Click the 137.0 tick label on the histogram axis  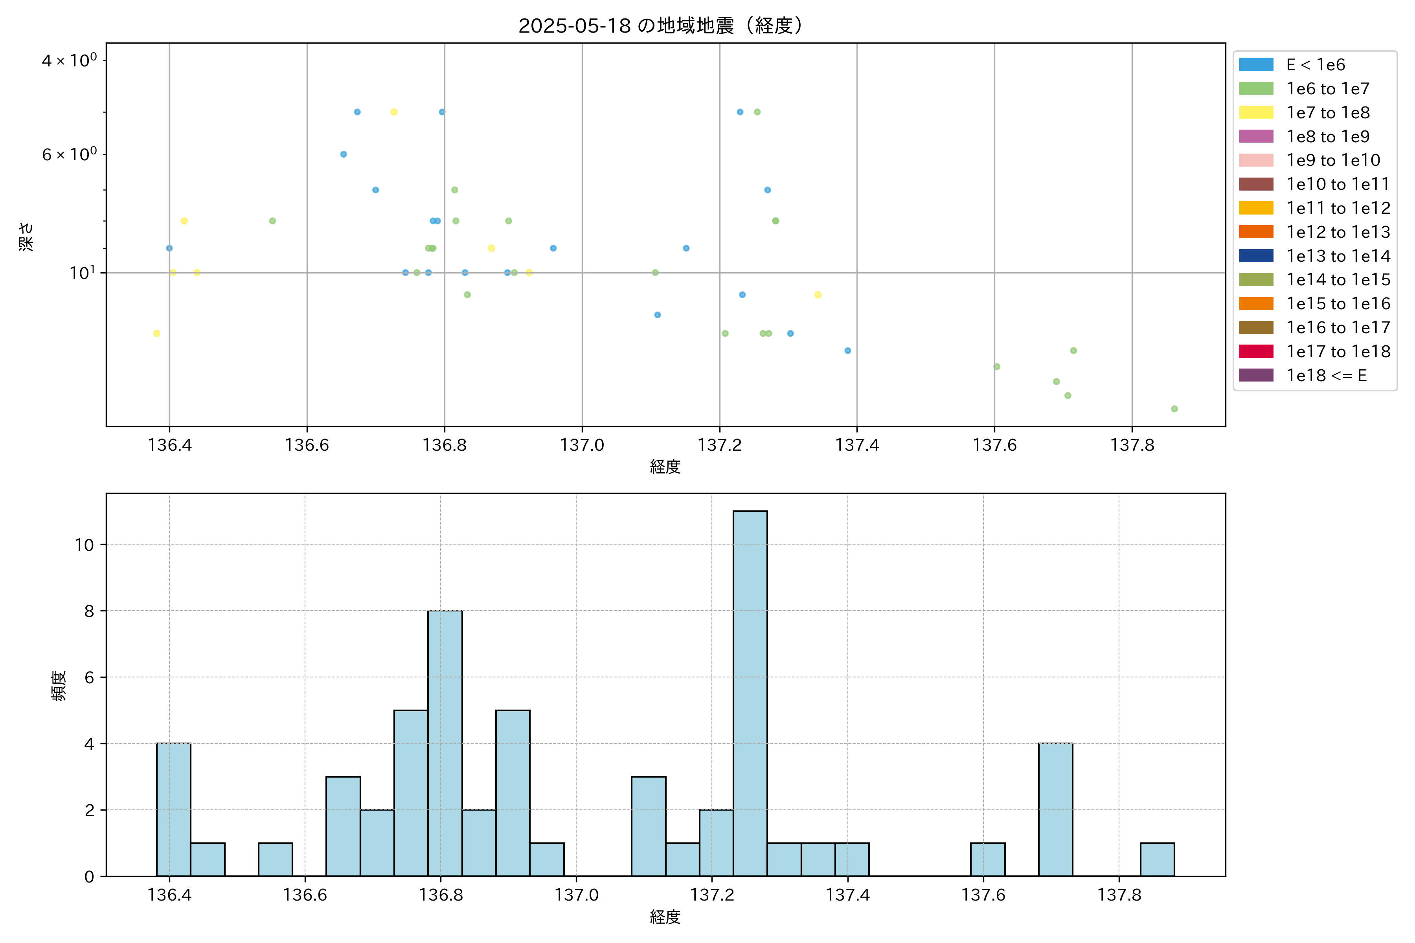point(576,895)
